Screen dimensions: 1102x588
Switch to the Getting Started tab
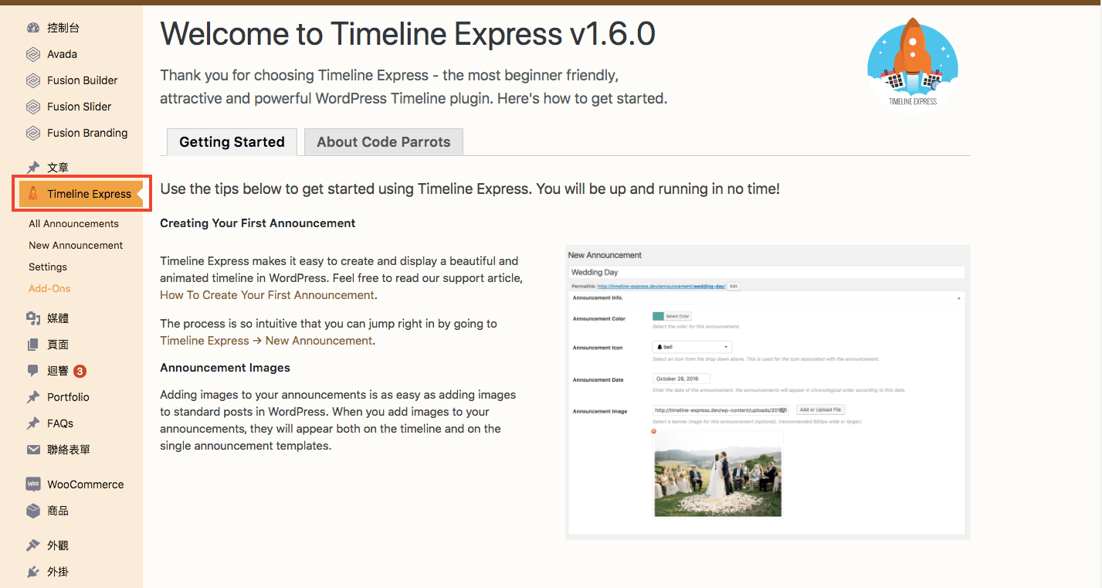232,142
